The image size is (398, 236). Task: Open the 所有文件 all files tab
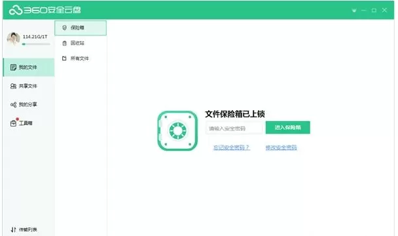pyautogui.click(x=81, y=58)
